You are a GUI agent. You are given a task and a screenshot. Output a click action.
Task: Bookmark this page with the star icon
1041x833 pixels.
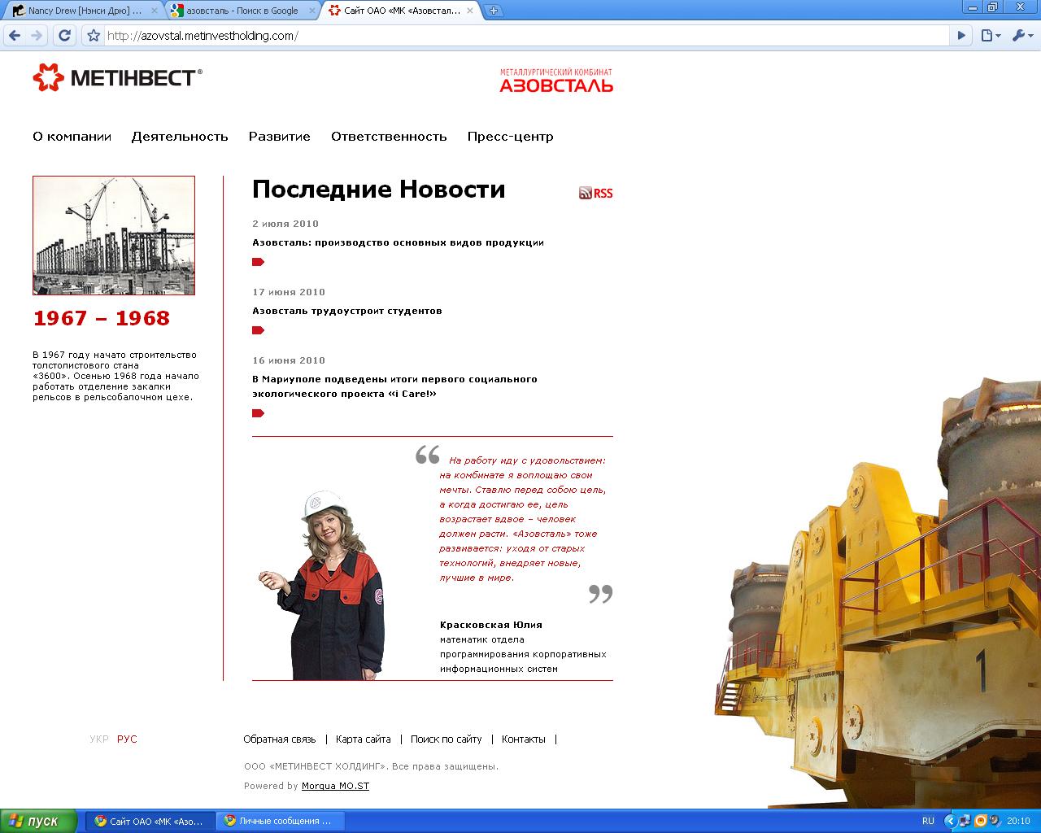94,36
